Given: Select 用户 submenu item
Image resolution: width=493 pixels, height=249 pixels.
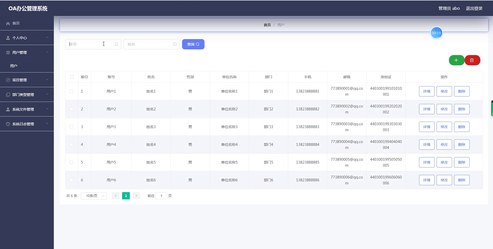Looking at the screenshot, I should coord(27,66).
